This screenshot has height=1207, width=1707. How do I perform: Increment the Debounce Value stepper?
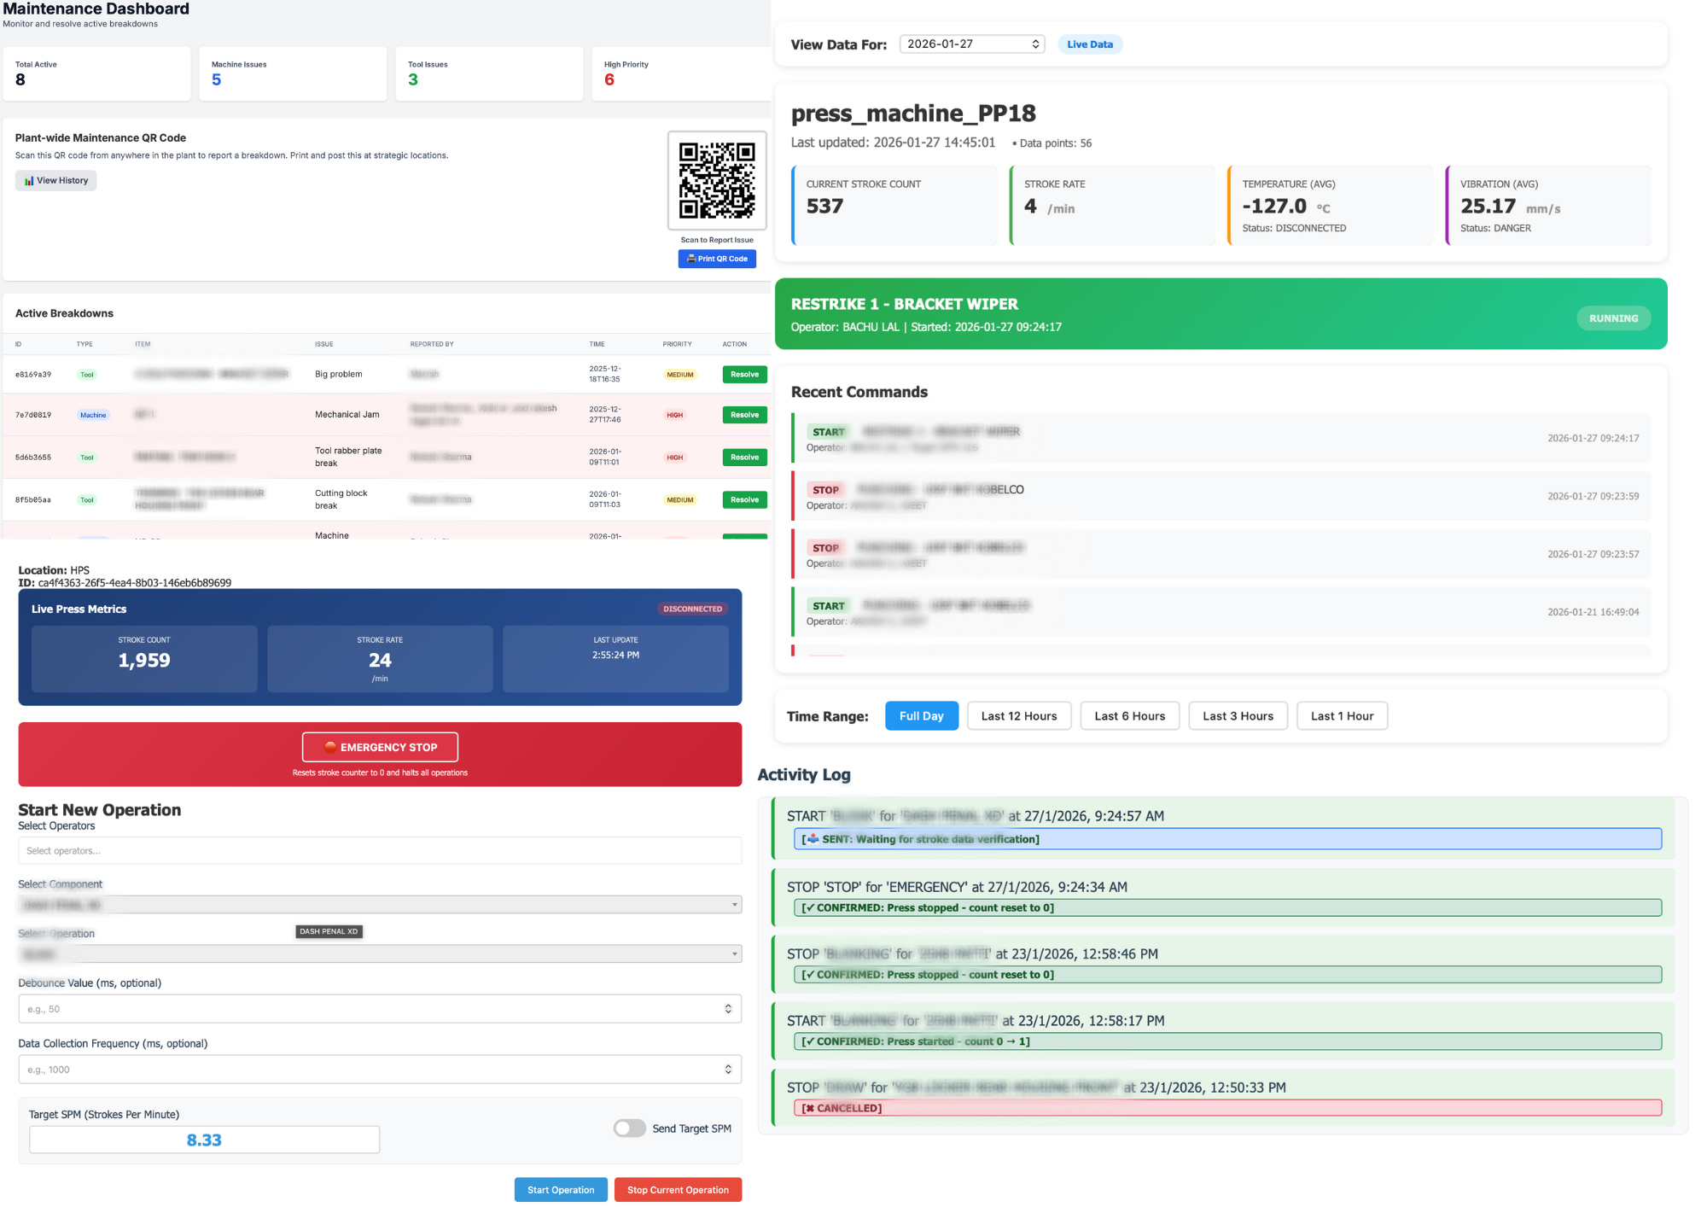pyautogui.click(x=728, y=1004)
